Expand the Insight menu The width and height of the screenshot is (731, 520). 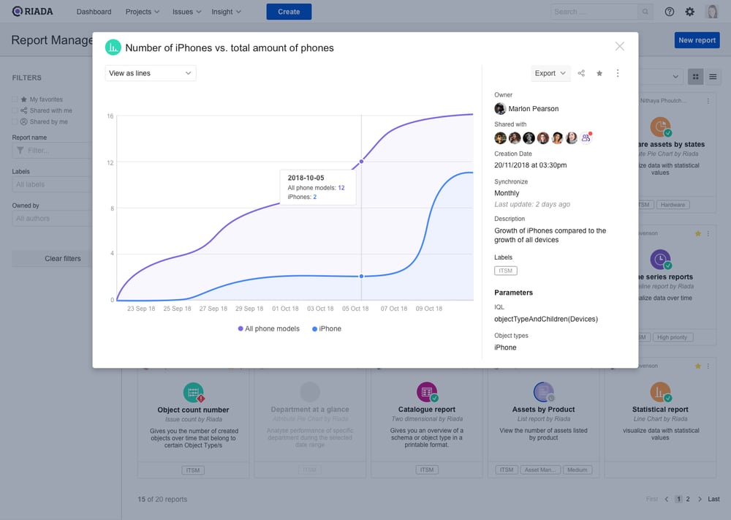coord(226,12)
